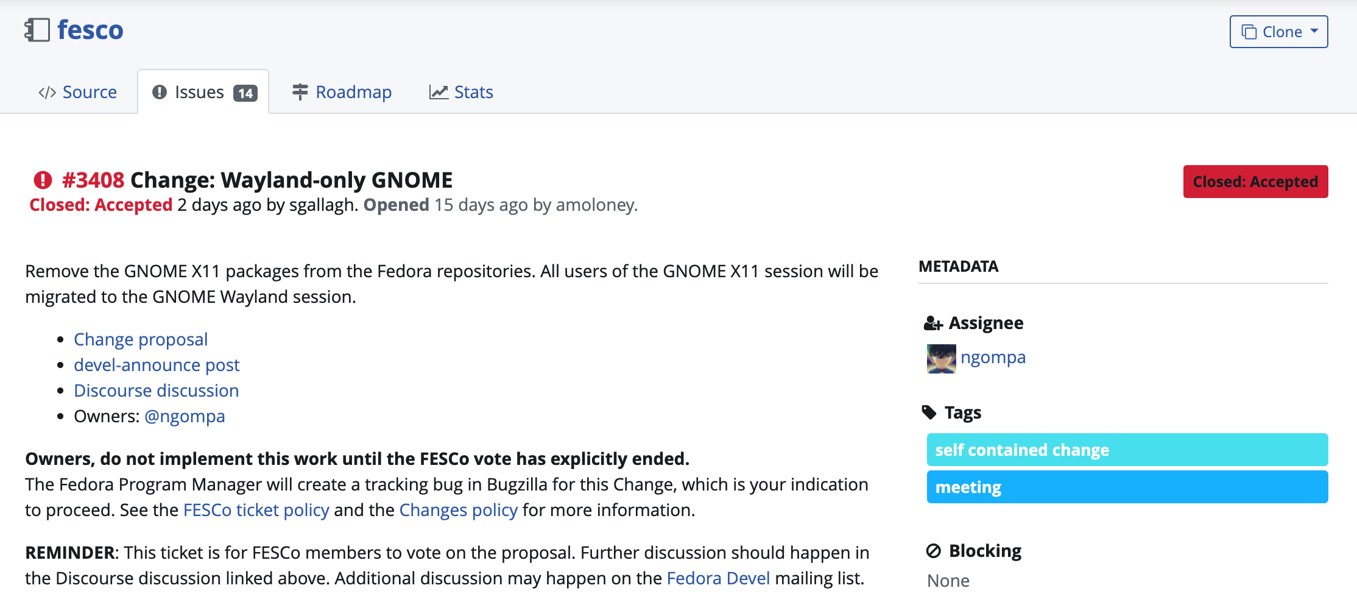Click the code icon on the Source tab
This screenshot has width=1357, height=602.
pyautogui.click(x=48, y=91)
